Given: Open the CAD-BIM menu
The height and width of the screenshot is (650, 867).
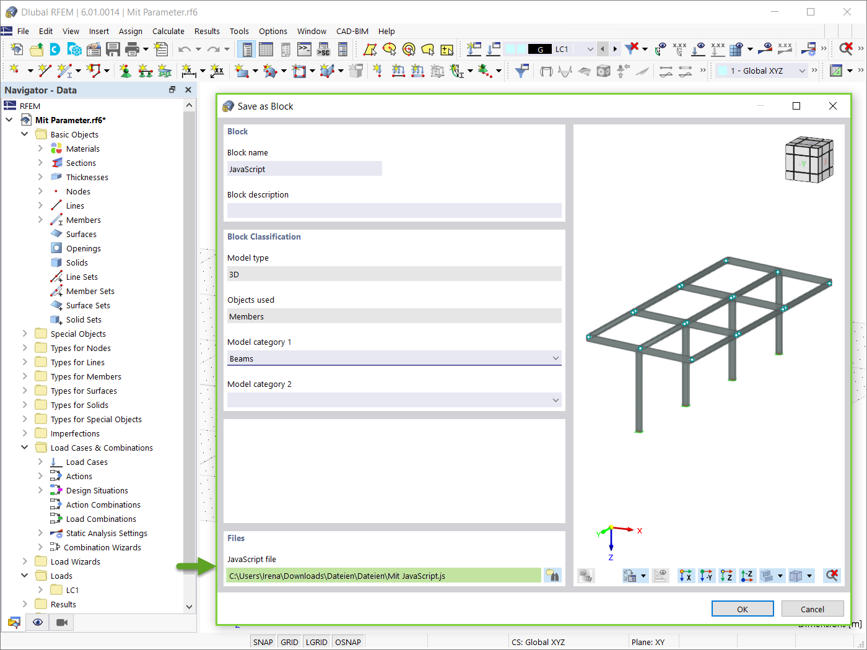Looking at the screenshot, I should click(352, 31).
